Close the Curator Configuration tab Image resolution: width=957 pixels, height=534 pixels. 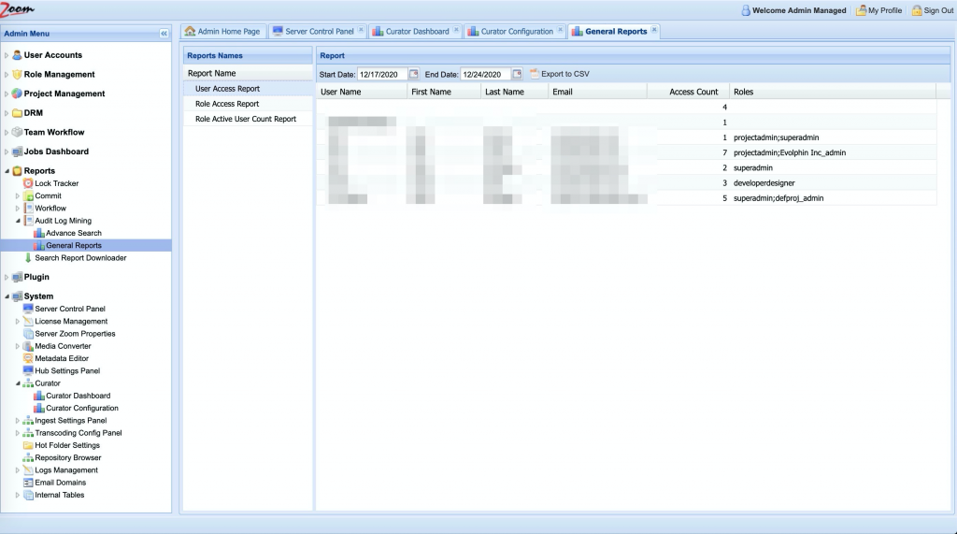(x=561, y=29)
